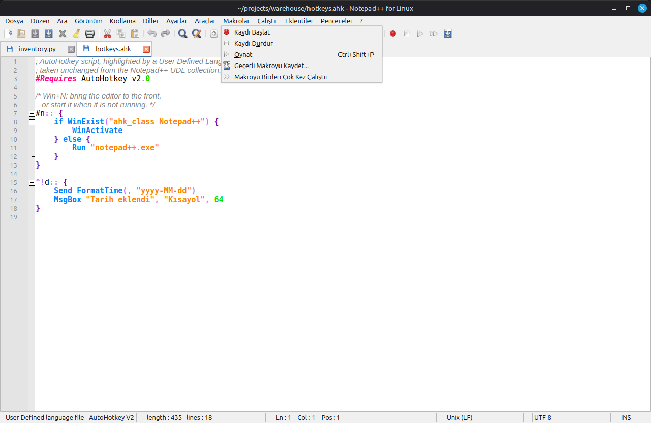The width and height of the screenshot is (651, 423).
Task: Open Find with the magnifier icon
Action: click(x=183, y=34)
